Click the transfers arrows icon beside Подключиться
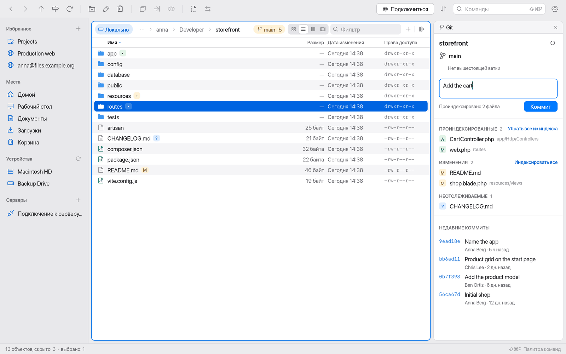The height and width of the screenshot is (354, 566). tap(443, 9)
